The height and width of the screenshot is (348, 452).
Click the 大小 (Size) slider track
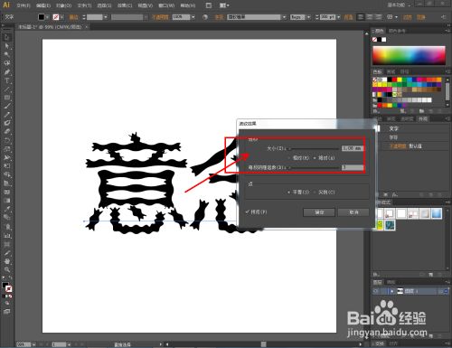coord(315,148)
